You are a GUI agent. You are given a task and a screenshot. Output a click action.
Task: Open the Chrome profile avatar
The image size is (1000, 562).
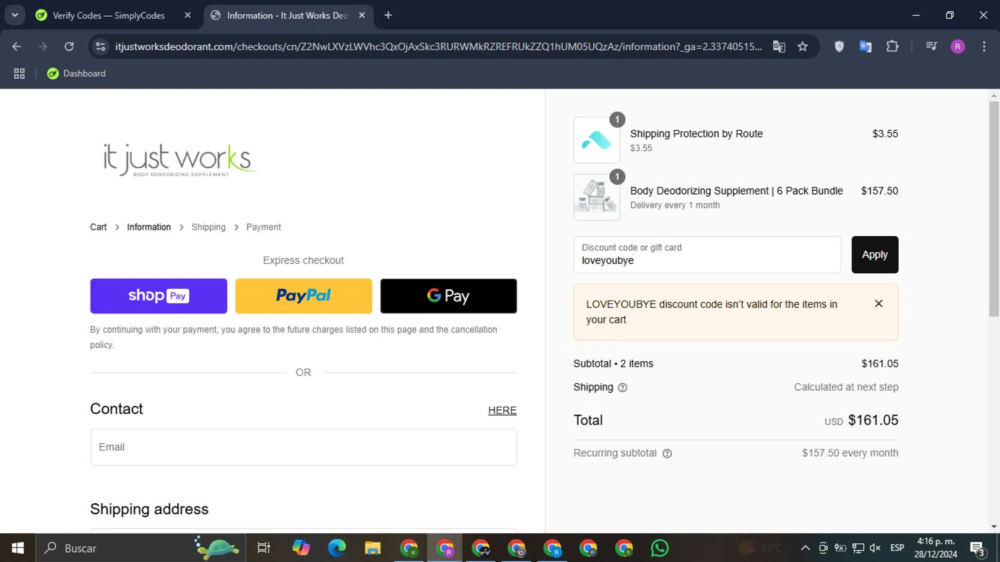957,47
